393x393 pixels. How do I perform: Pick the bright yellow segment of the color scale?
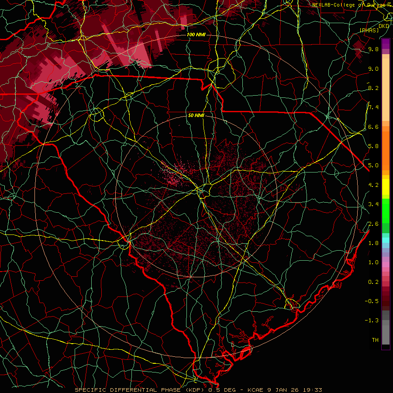tap(386, 187)
